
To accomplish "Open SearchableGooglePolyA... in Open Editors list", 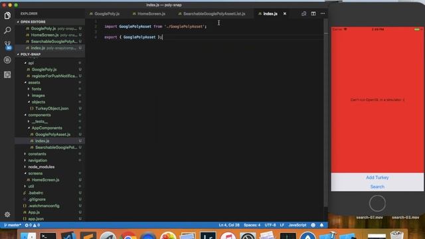I will coord(50,41).
